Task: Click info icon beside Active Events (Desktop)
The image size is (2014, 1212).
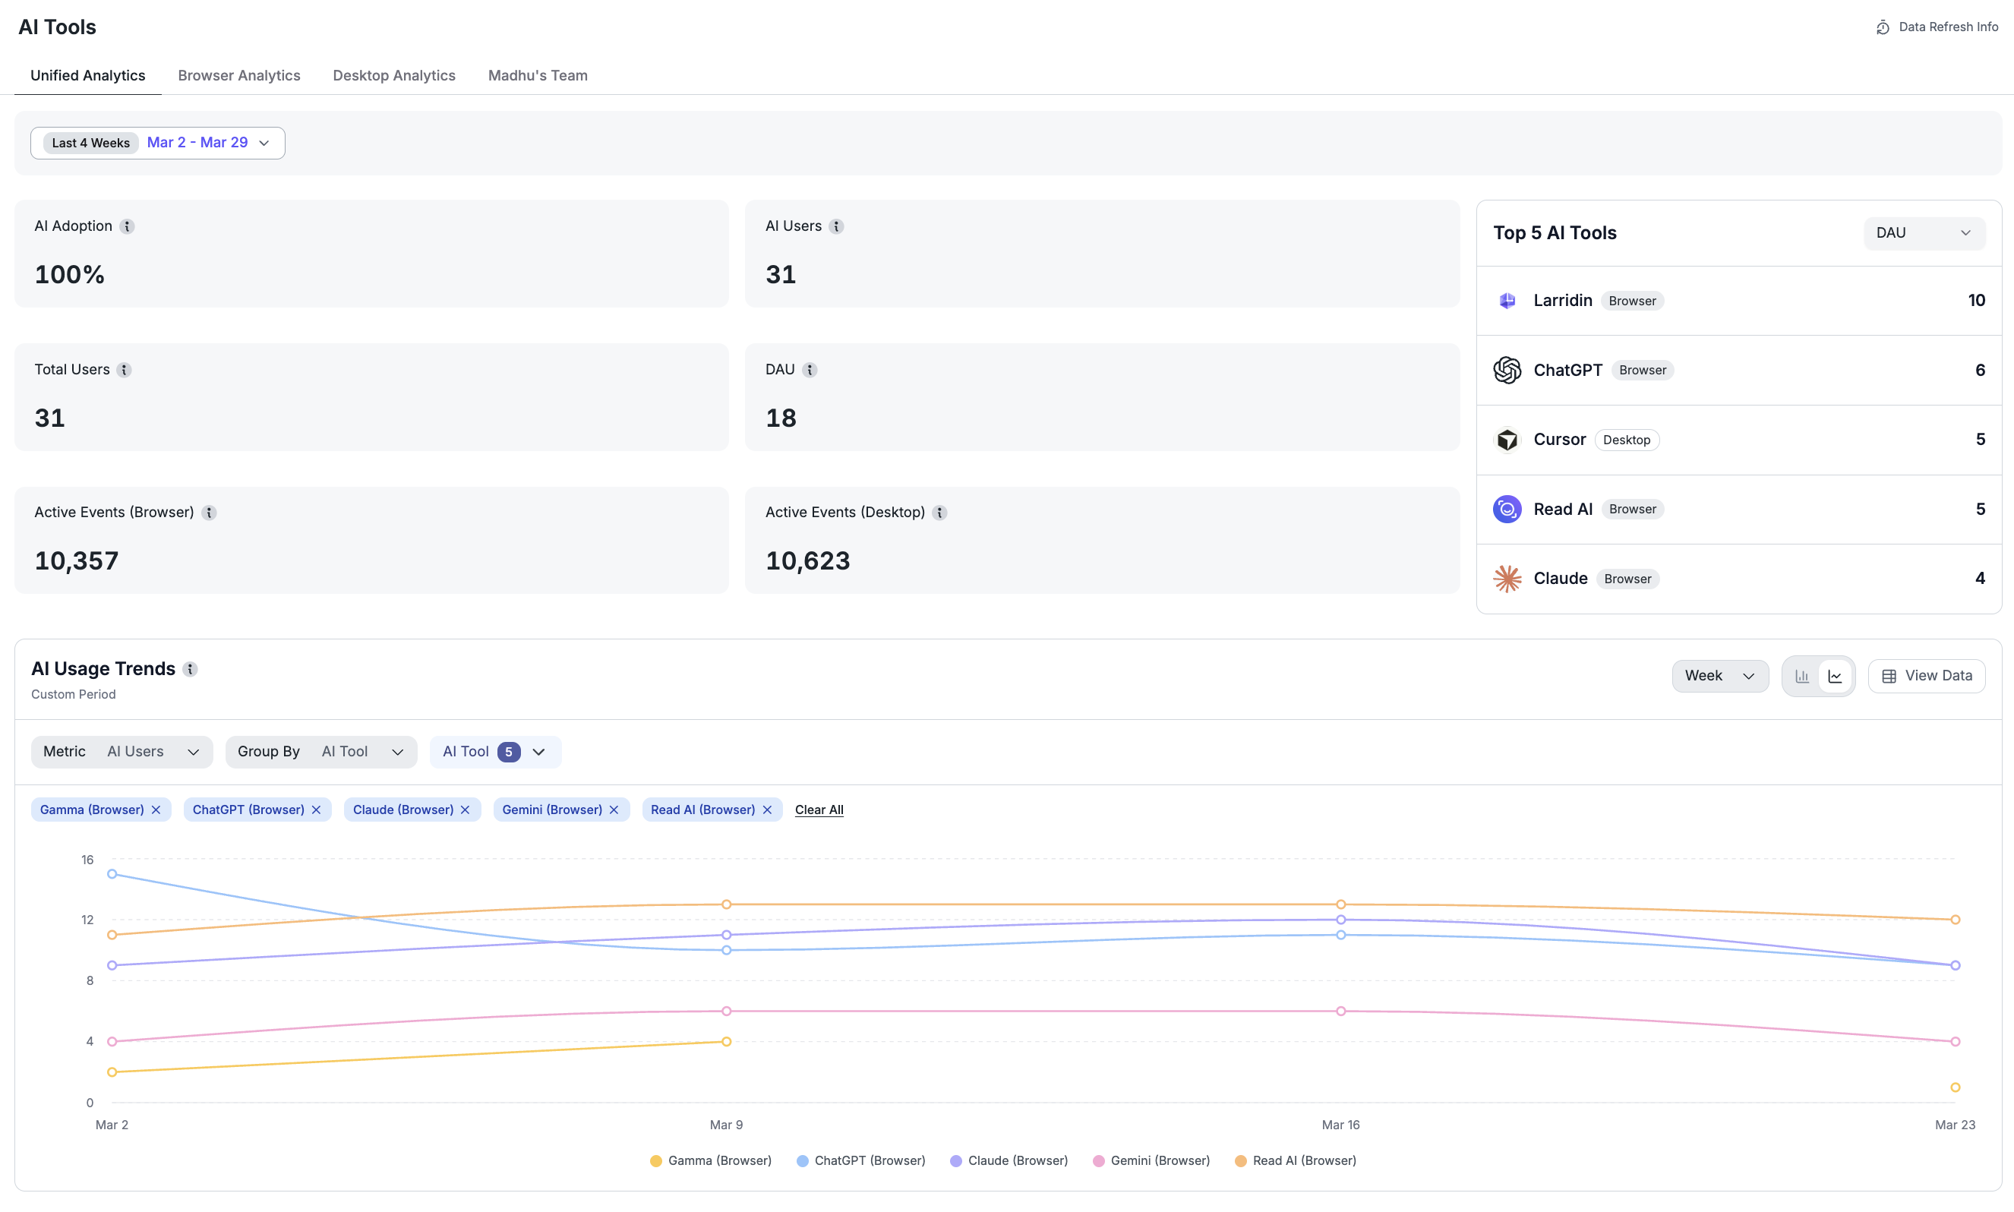Action: [939, 513]
